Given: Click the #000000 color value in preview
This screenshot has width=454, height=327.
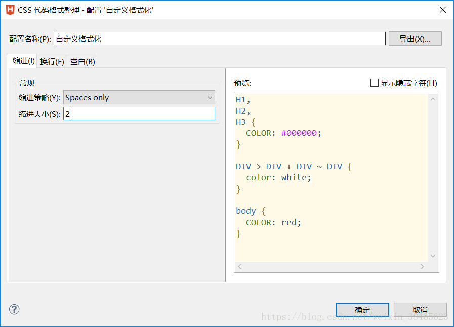Looking at the screenshot, I should point(299,133).
